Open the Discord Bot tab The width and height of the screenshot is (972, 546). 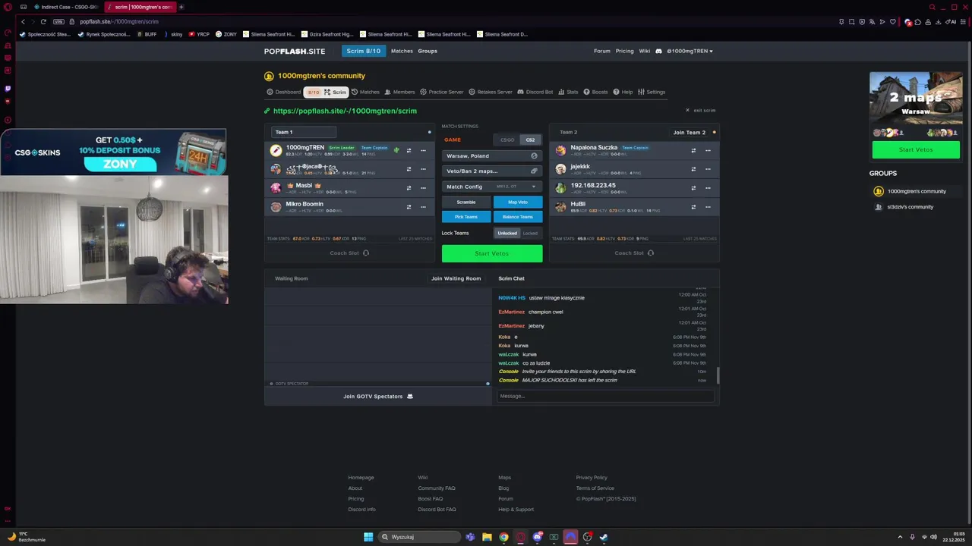[535, 92]
